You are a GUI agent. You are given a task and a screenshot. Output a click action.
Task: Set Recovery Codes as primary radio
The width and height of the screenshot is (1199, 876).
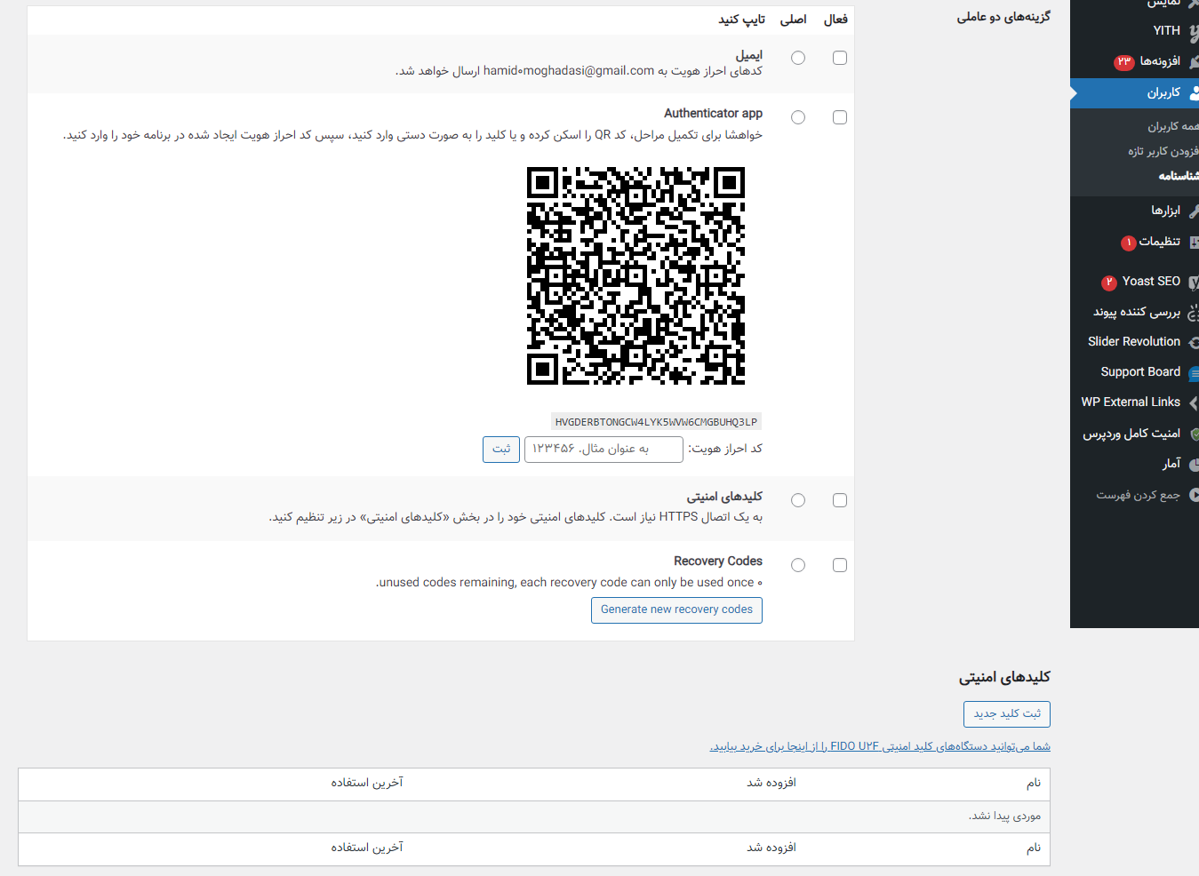pos(798,565)
